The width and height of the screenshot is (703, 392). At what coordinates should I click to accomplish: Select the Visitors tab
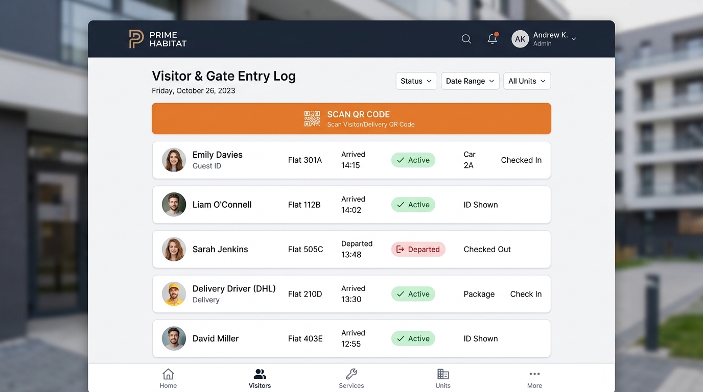(260, 378)
